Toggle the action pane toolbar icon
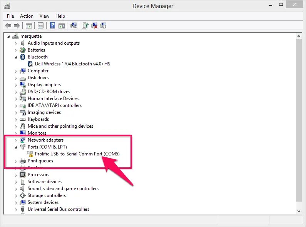Screen dimensions: 306x227 coord(62,25)
